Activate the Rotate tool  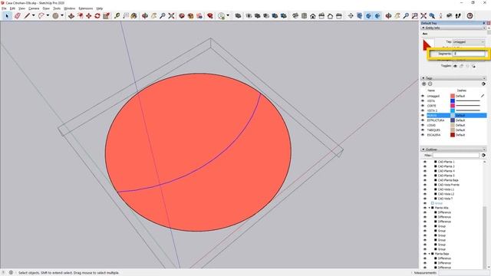pos(97,15)
